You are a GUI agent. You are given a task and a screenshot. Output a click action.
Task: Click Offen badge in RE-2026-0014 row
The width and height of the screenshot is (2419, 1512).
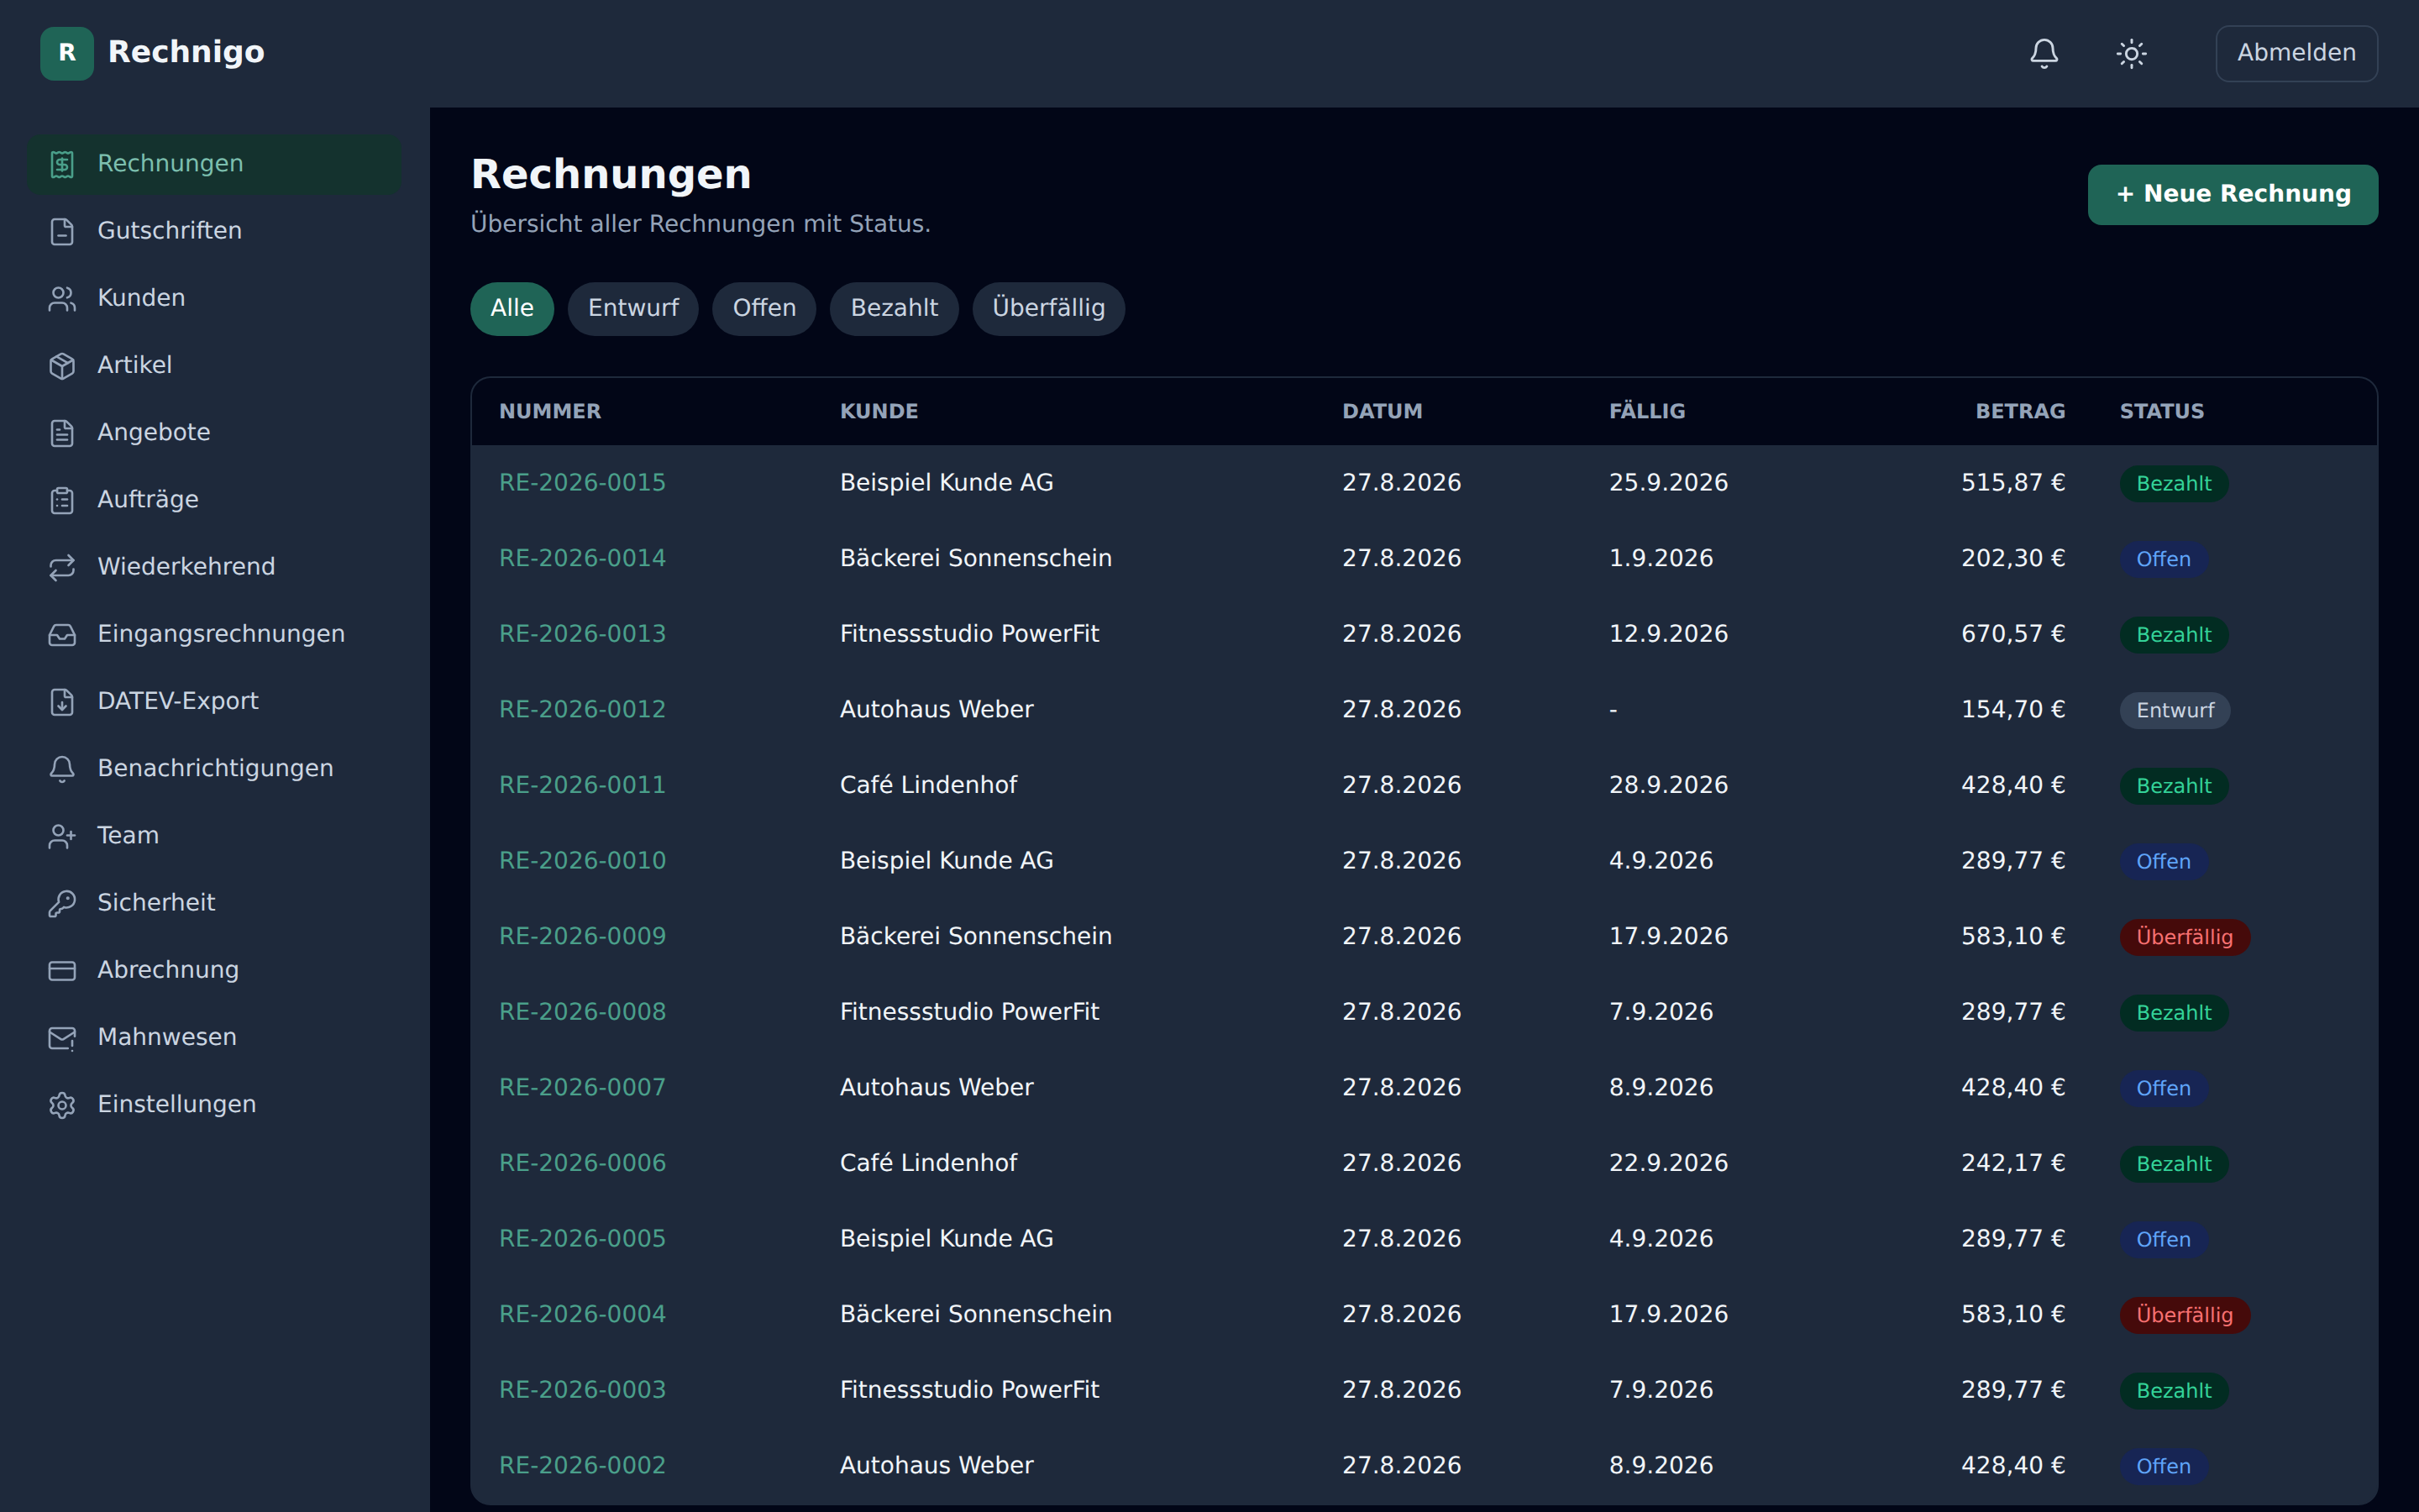coord(2163,559)
